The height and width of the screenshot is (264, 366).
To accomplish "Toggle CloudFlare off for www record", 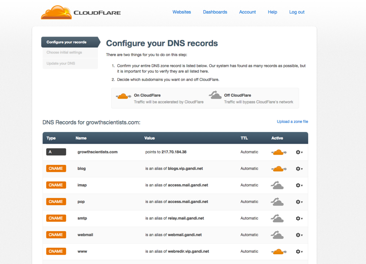I will (278, 251).
